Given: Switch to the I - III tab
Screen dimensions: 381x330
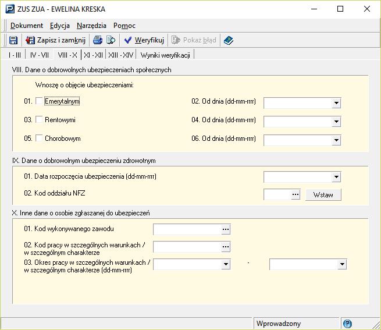Looking at the screenshot, I should [15, 55].
